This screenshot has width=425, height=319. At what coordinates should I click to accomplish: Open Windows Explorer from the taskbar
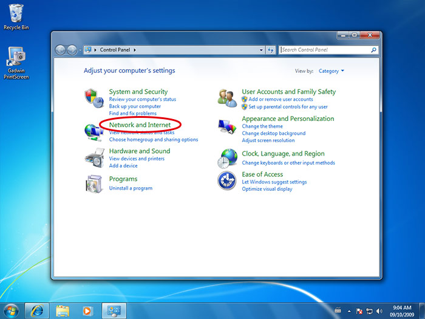point(63,311)
